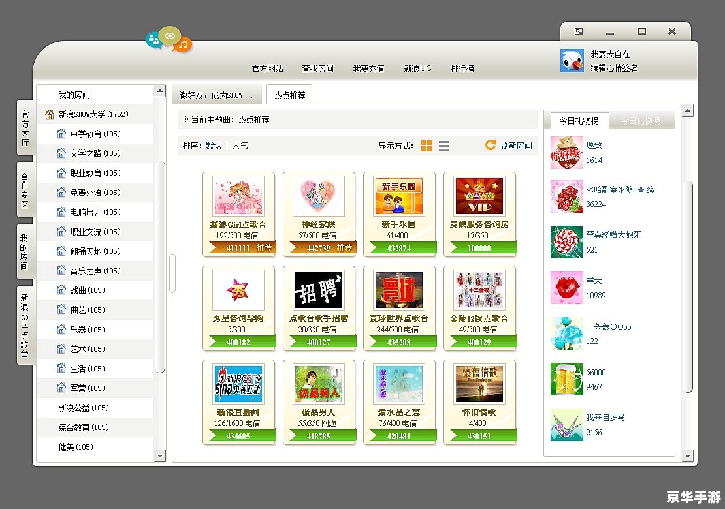
Task: Open 新浪UC menu link
Action: tap(417, 69)
